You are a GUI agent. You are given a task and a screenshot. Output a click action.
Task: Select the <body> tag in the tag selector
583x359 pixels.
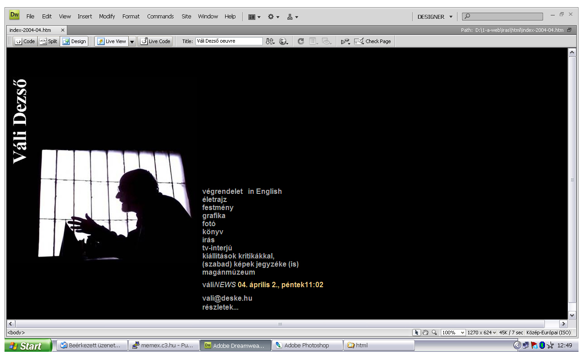click(x=16, y=333)
